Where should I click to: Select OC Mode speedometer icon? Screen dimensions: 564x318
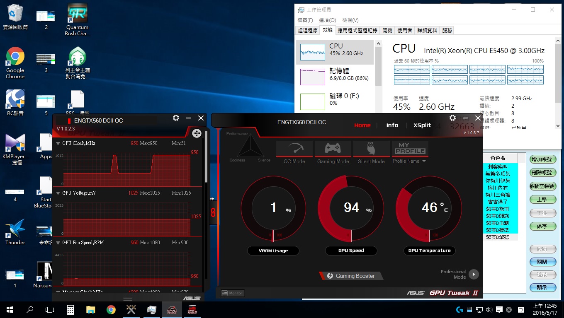(294, 149)
